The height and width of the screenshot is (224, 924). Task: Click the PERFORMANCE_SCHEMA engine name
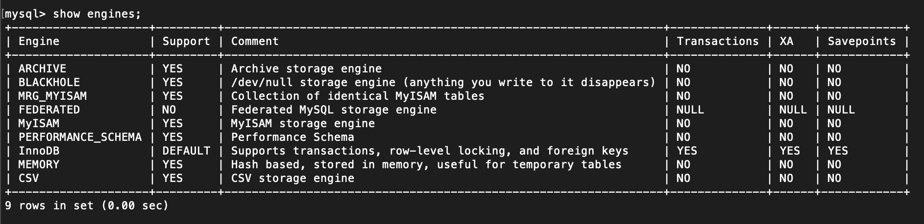80,137
